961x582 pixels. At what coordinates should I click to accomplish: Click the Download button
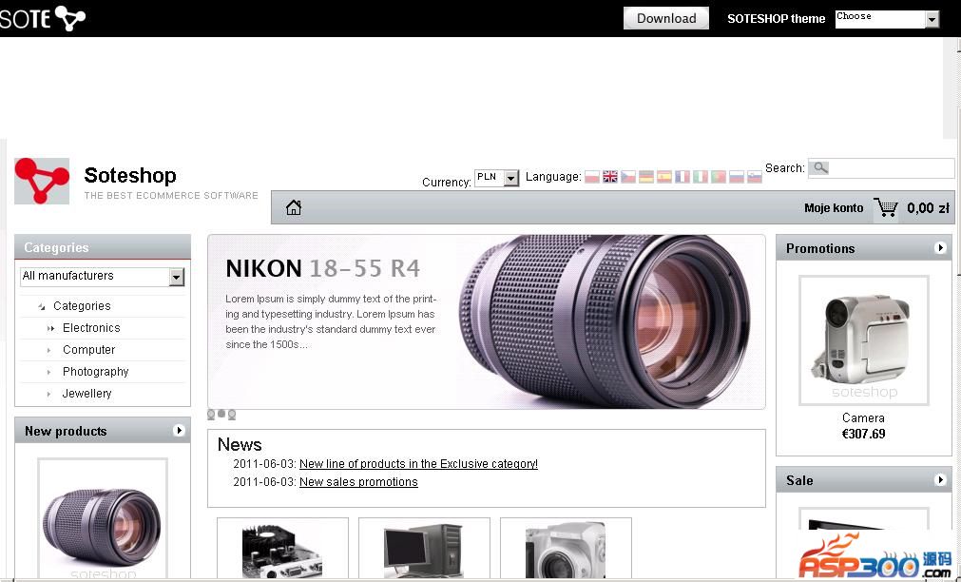tap(666, 18)
